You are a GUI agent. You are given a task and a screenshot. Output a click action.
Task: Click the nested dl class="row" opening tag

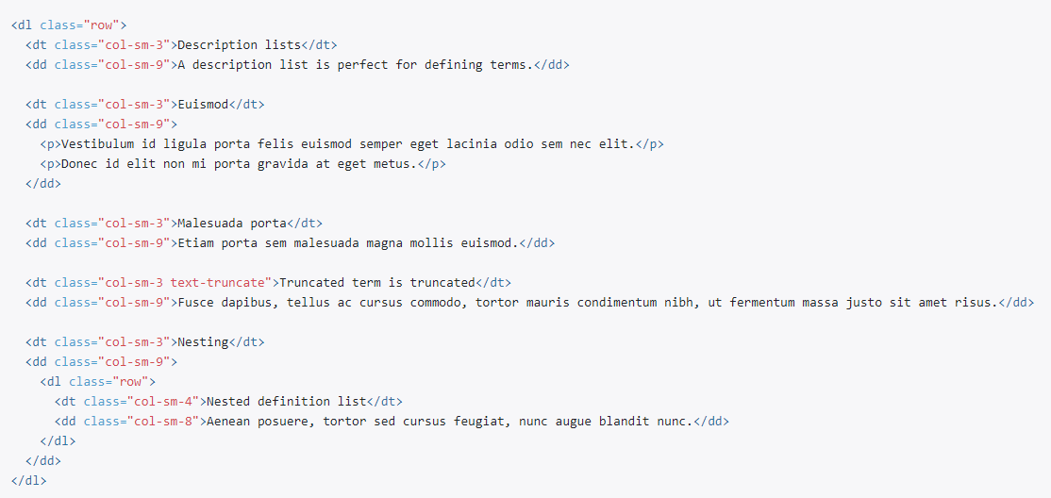98,382
